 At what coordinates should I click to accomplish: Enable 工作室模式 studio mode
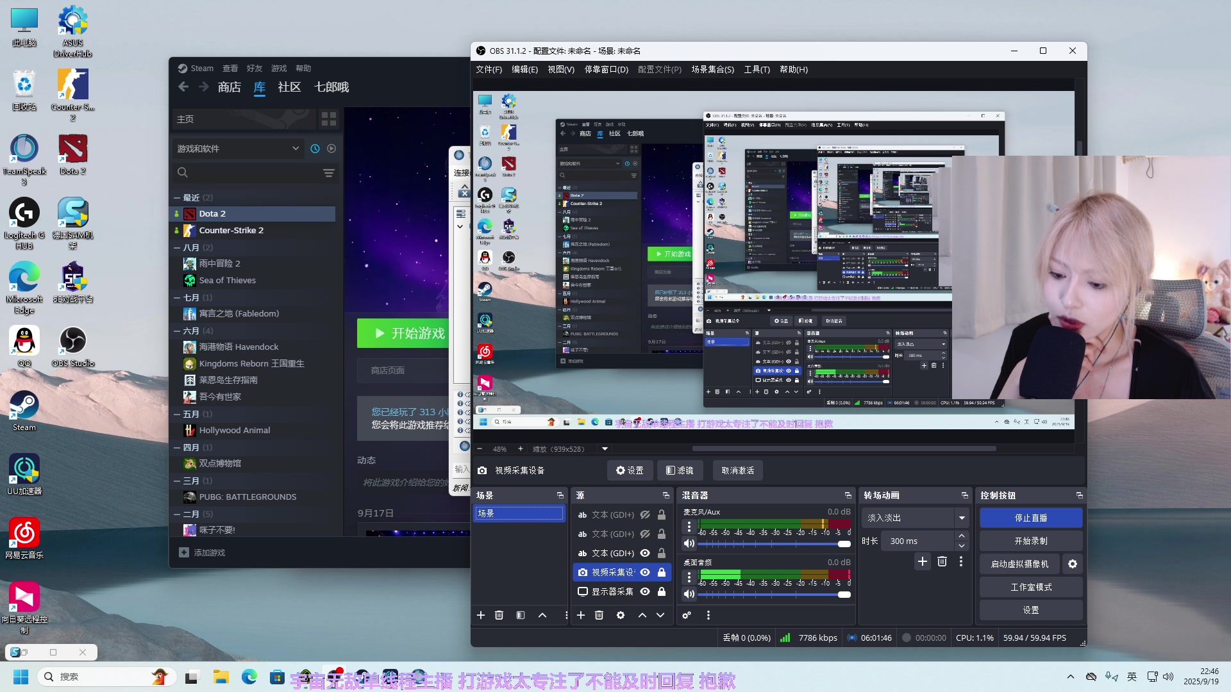1031,587
